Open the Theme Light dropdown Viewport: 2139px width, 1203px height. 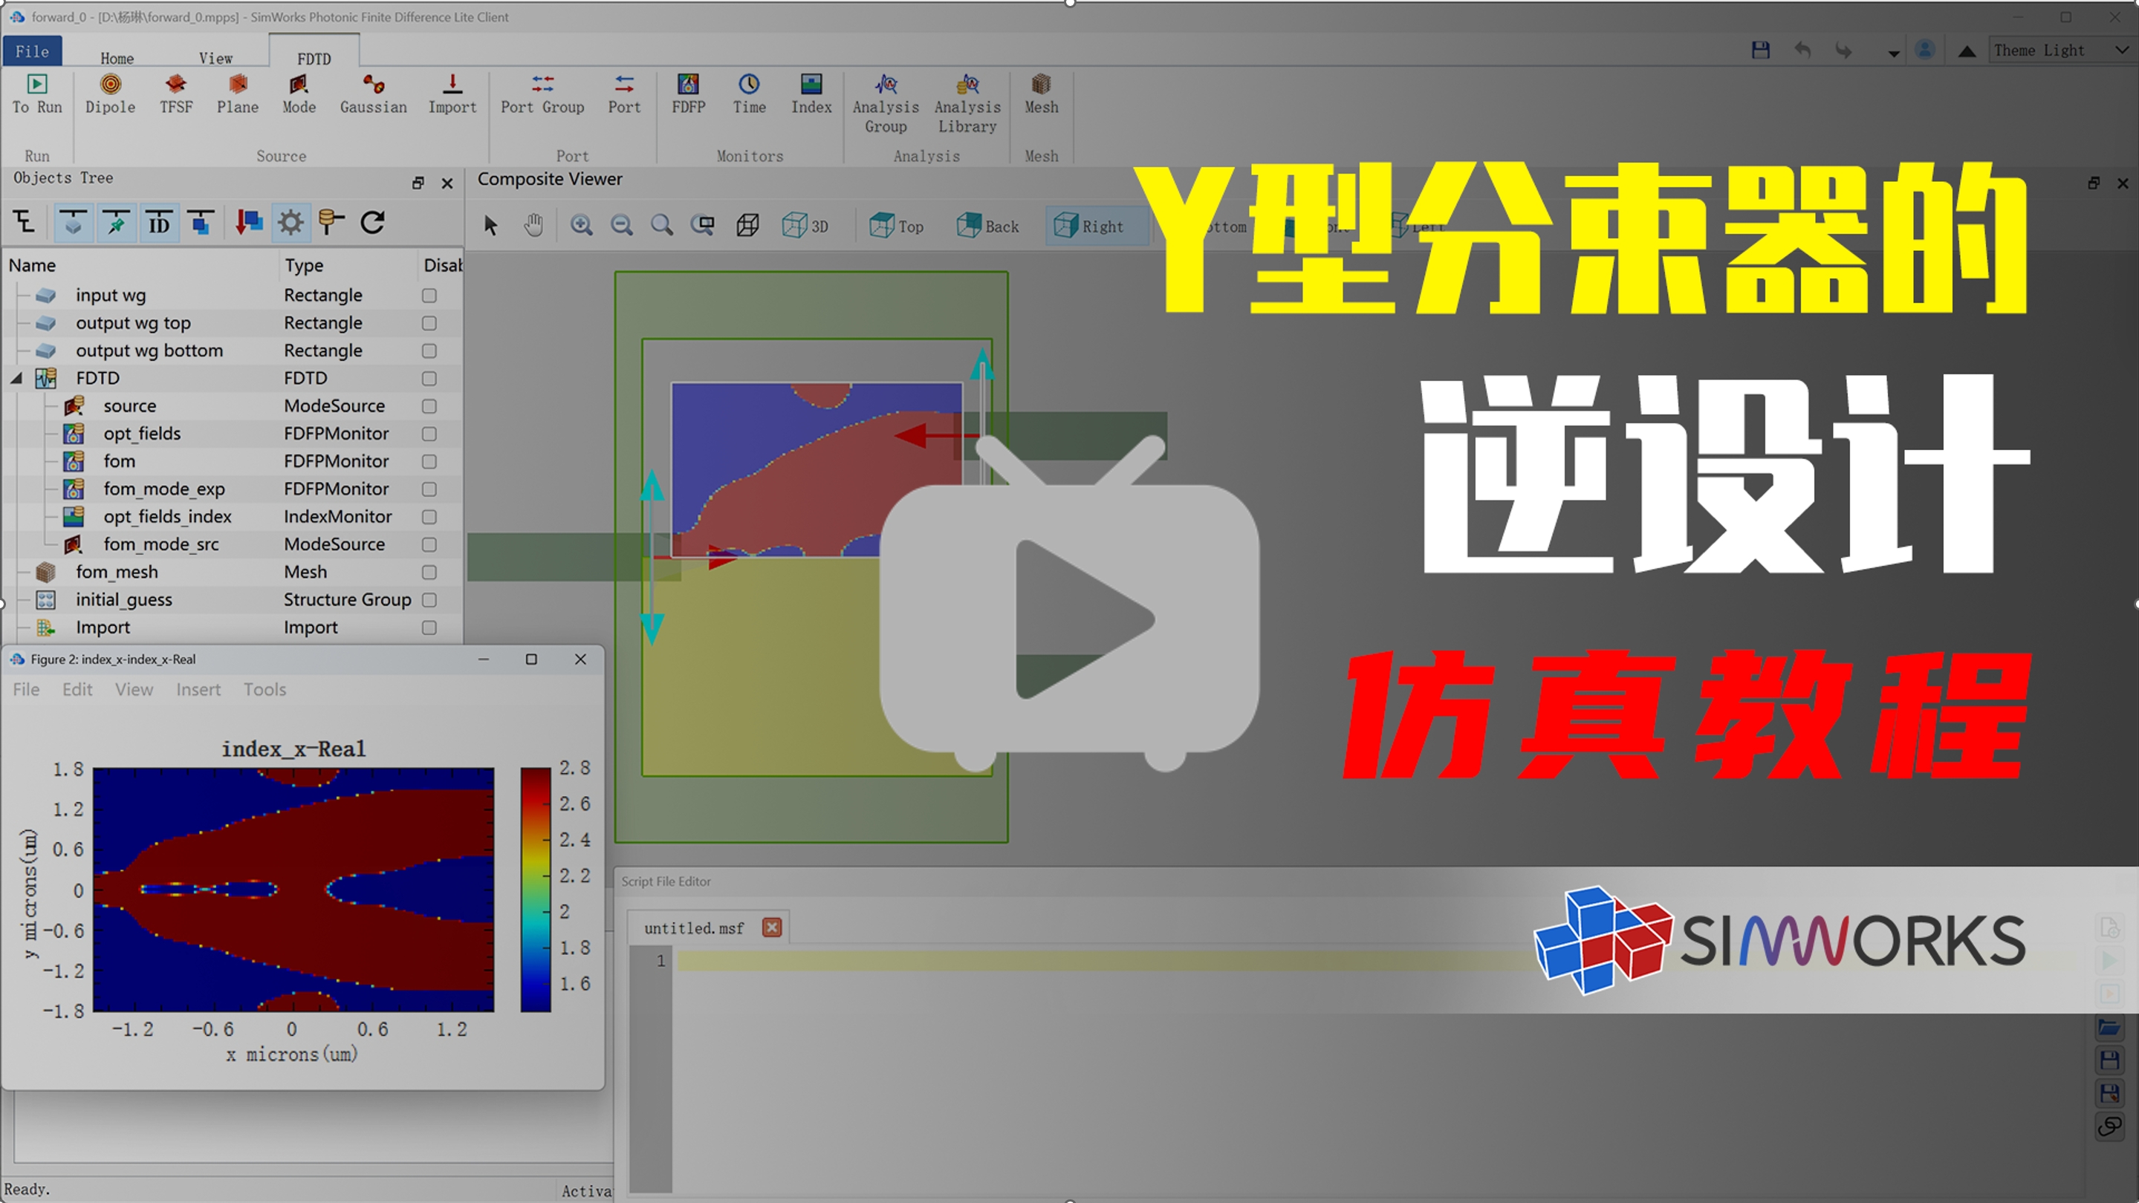pyautogui.click(x=2062, y=50)
